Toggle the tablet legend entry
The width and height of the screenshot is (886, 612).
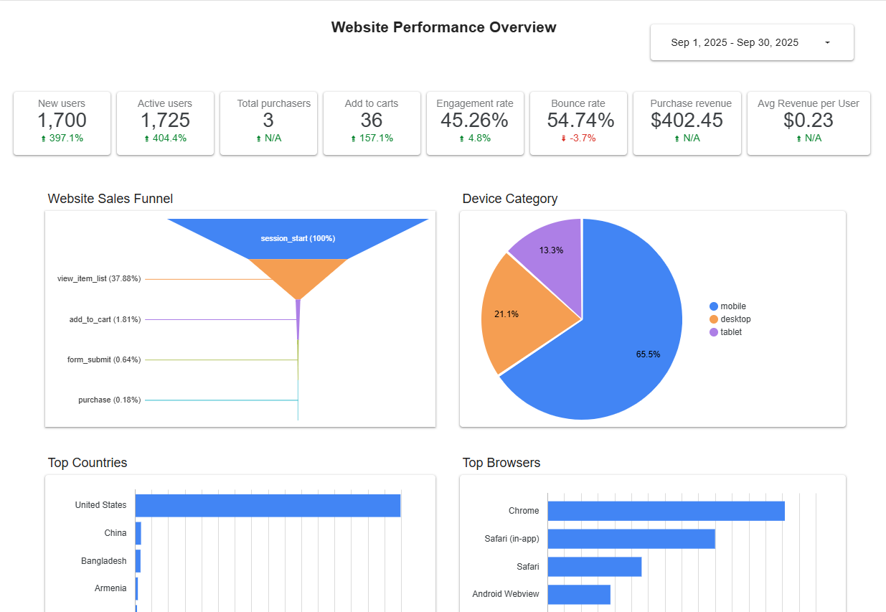coord(731,332)
